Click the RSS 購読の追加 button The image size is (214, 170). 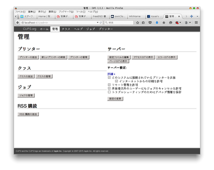click(x=28, y=114)
